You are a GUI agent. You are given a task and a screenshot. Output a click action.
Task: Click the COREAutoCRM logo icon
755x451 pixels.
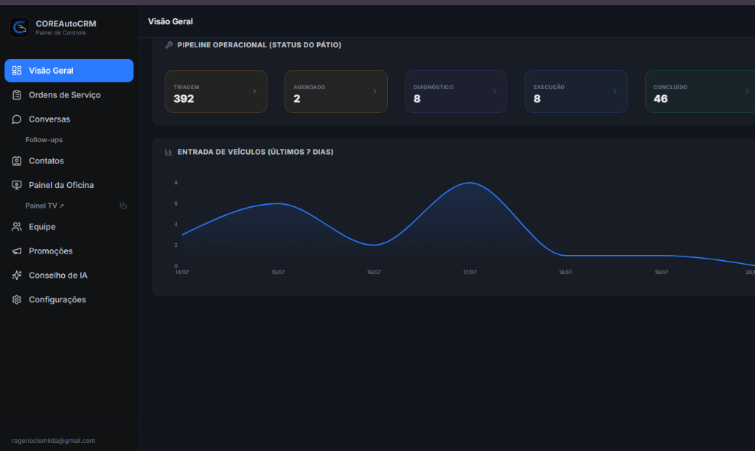[x=20, y=27]
